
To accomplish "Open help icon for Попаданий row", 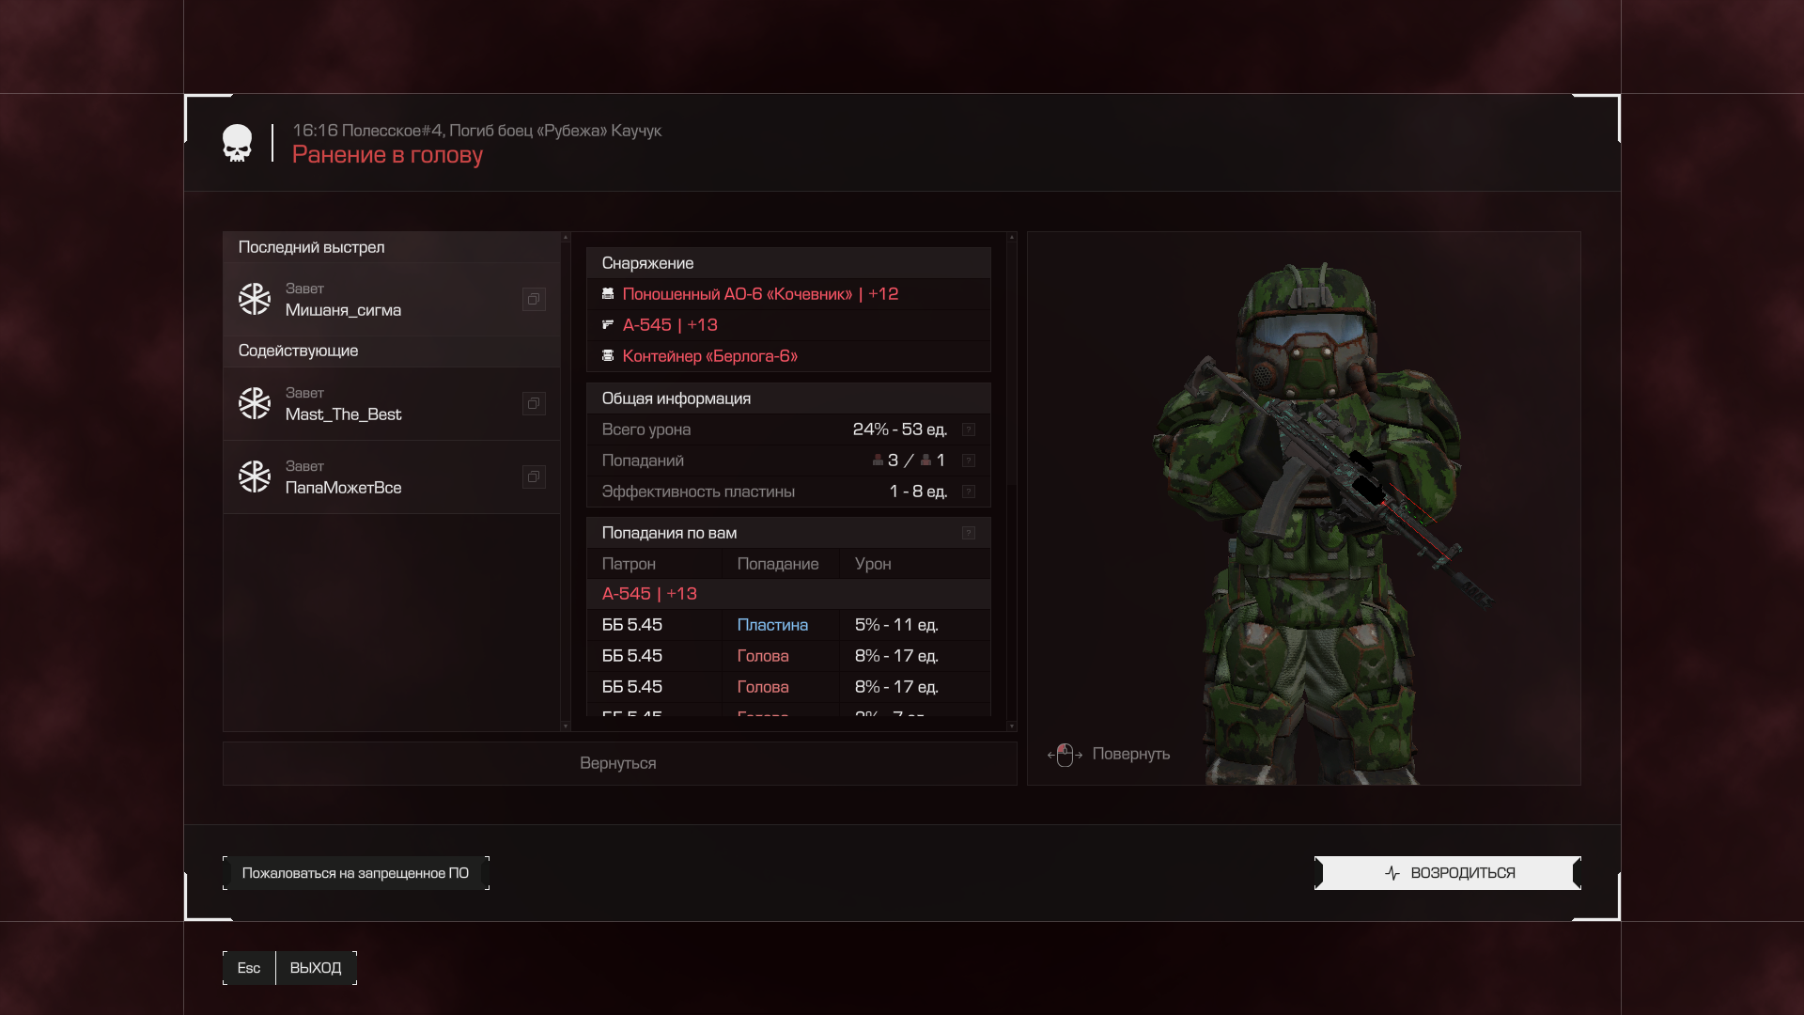I will tap(969, 461).
